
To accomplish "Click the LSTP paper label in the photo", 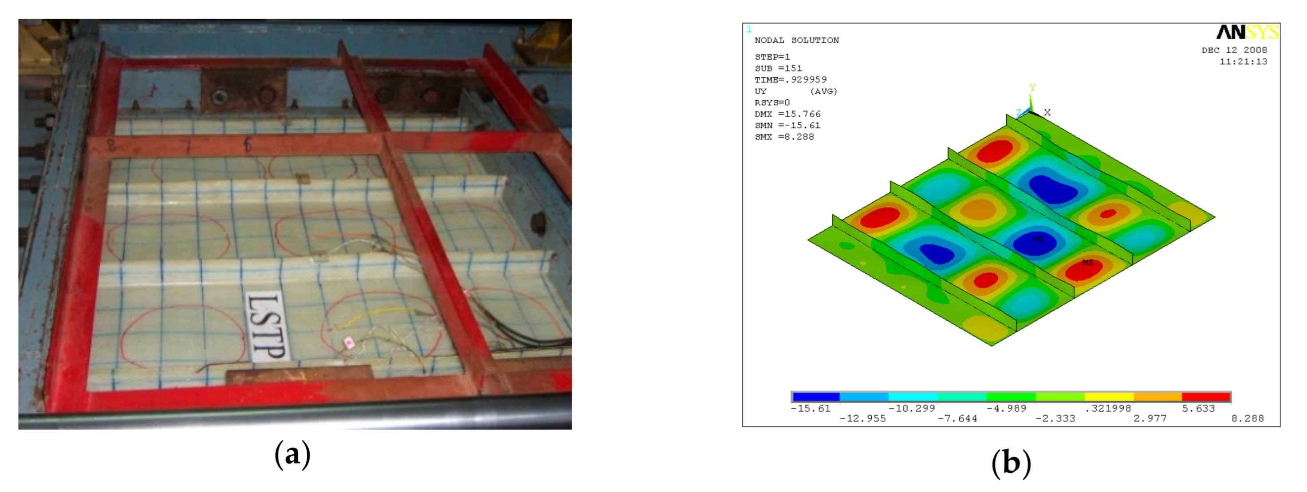I will pyautogui.click(x=268, y=326).
